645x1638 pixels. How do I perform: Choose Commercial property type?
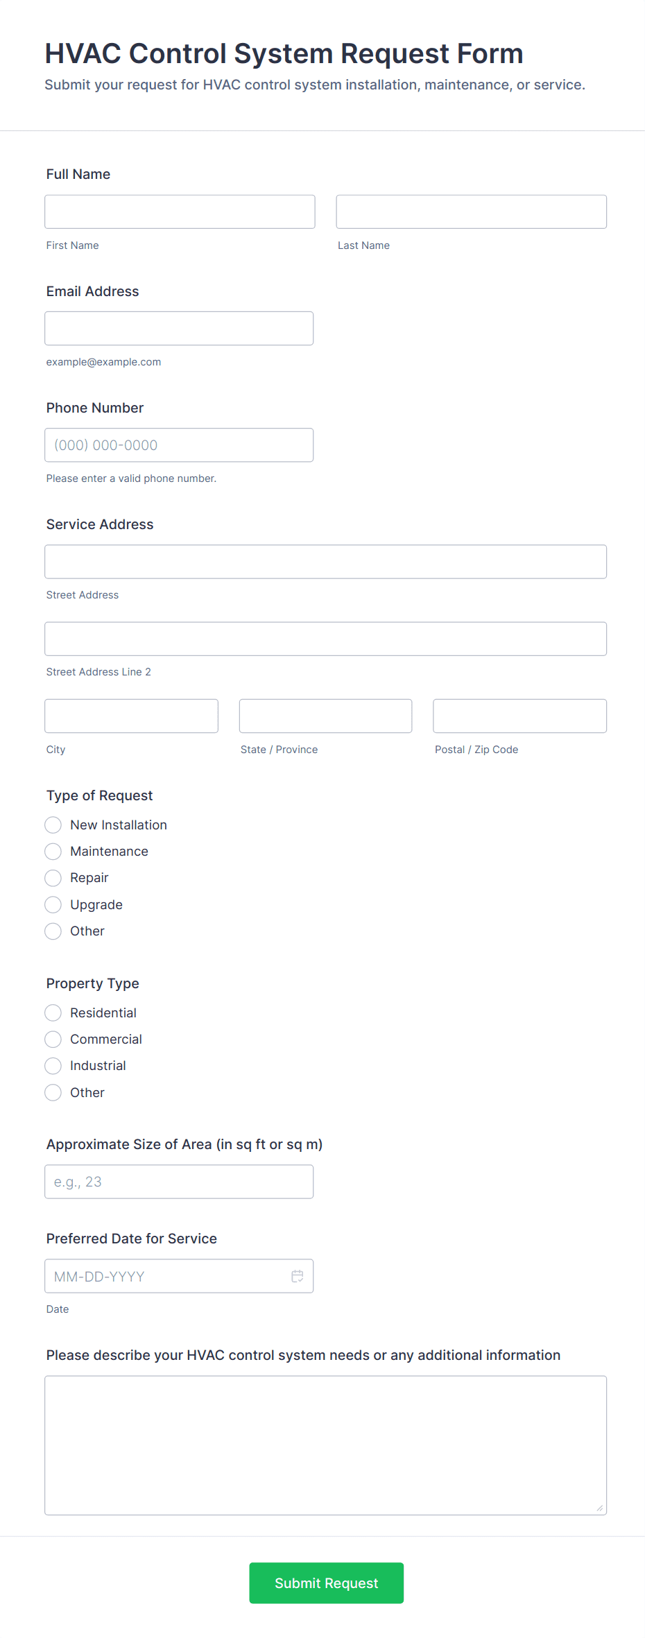53,1039
